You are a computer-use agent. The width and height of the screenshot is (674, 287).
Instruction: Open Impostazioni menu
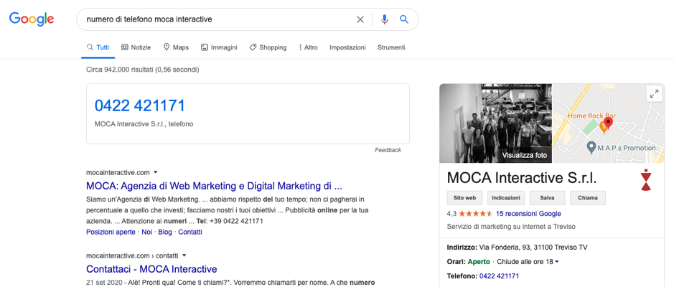[347, 47]
